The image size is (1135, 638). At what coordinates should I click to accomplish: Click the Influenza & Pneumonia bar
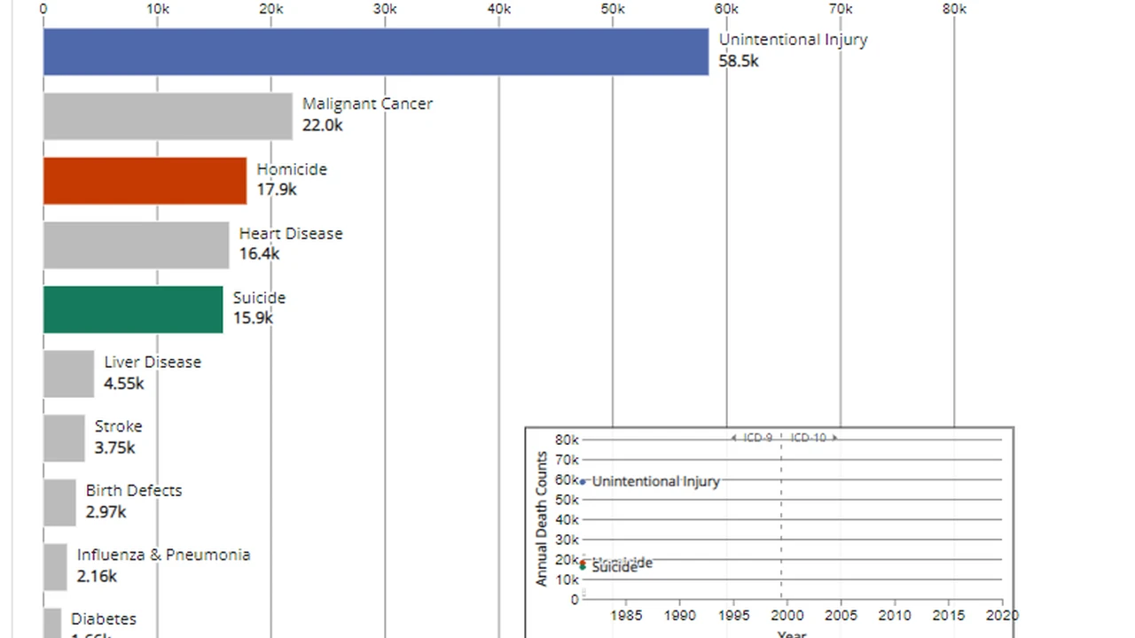coord(55,567)
